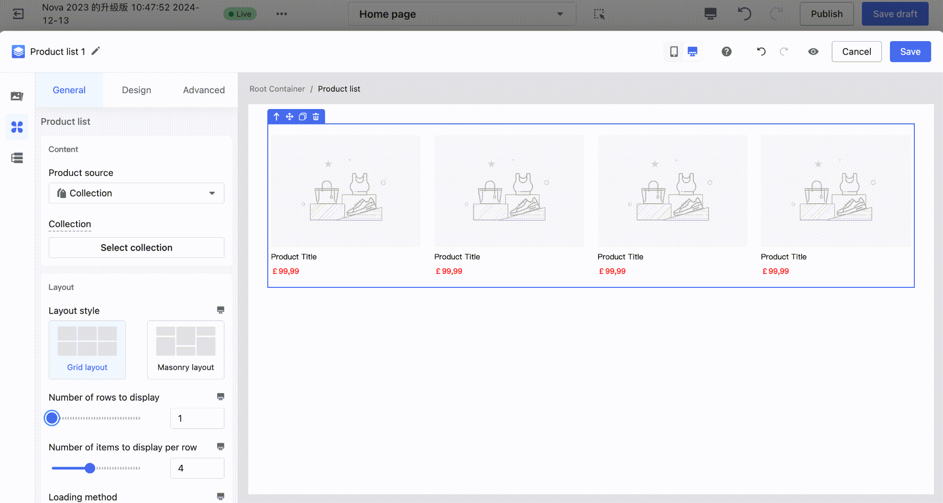
Task: Click the move handle icon on block toolbar
Action: (x=289, y=117)
